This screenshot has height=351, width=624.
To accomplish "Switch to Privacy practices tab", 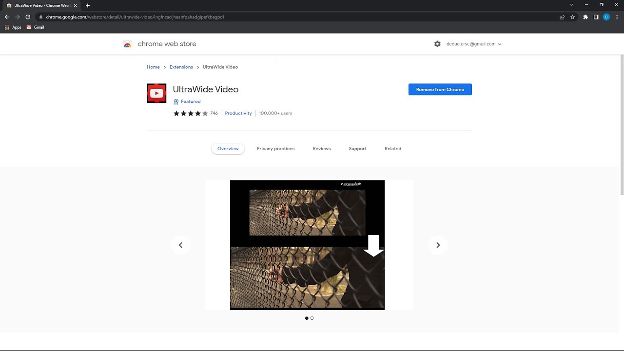I will (275, 149).
